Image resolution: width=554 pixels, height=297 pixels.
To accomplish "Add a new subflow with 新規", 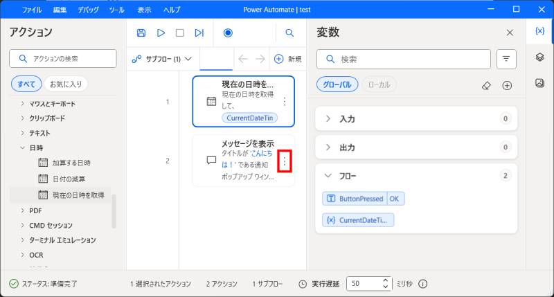I will click(287, 59).
